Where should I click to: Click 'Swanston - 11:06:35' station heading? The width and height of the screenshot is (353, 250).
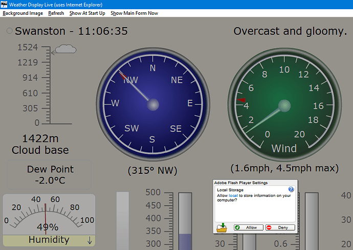coord(71,31)
